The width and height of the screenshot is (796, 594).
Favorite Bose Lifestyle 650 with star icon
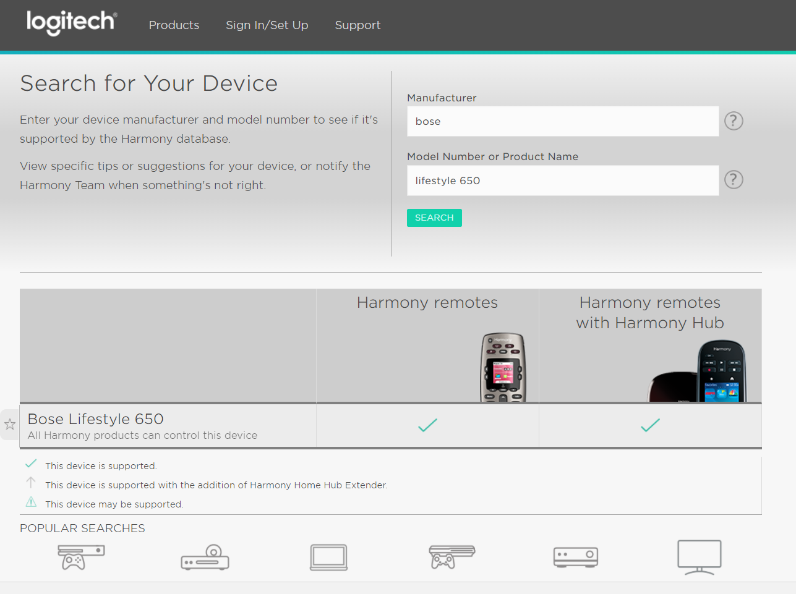tap(10, 424)
